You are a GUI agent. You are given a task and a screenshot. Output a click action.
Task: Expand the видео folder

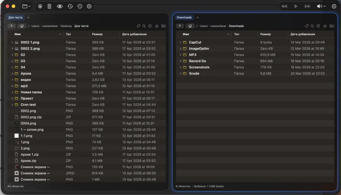[12, 80]
